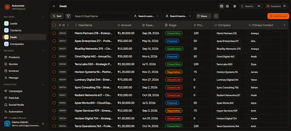Click the Expected date column header icon

pyautogui.click(x=143, y=25)
